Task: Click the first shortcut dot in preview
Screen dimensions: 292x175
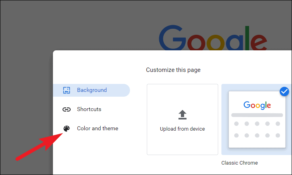Action: 236,123
